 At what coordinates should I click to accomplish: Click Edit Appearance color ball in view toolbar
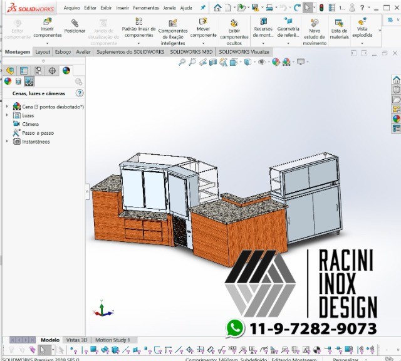pyautogui.click(x=276, y=62)
